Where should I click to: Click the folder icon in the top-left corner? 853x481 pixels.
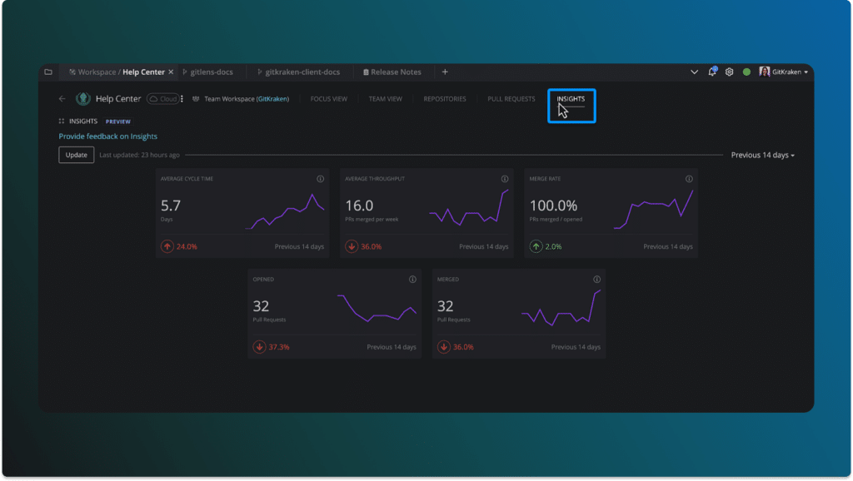point(48,72)
